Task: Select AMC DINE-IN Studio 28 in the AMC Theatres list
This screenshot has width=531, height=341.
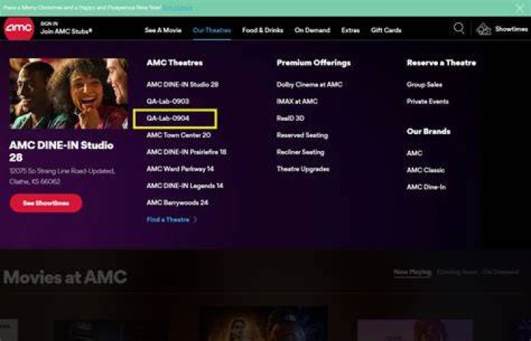Action: [183, 85]
